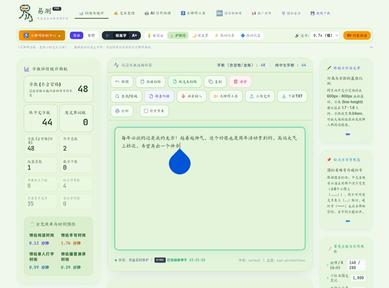Click the 下载TXT download button
Image resolution: width=389 pixels, height=288 pixels.
pos(292,96)
